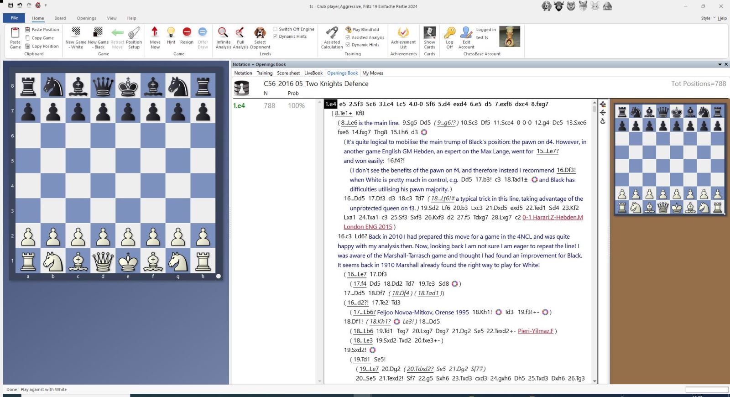Toggle Dynamic Hints checkbox in Training
This screenshot has width=730, height=397.
pos(348,45)
